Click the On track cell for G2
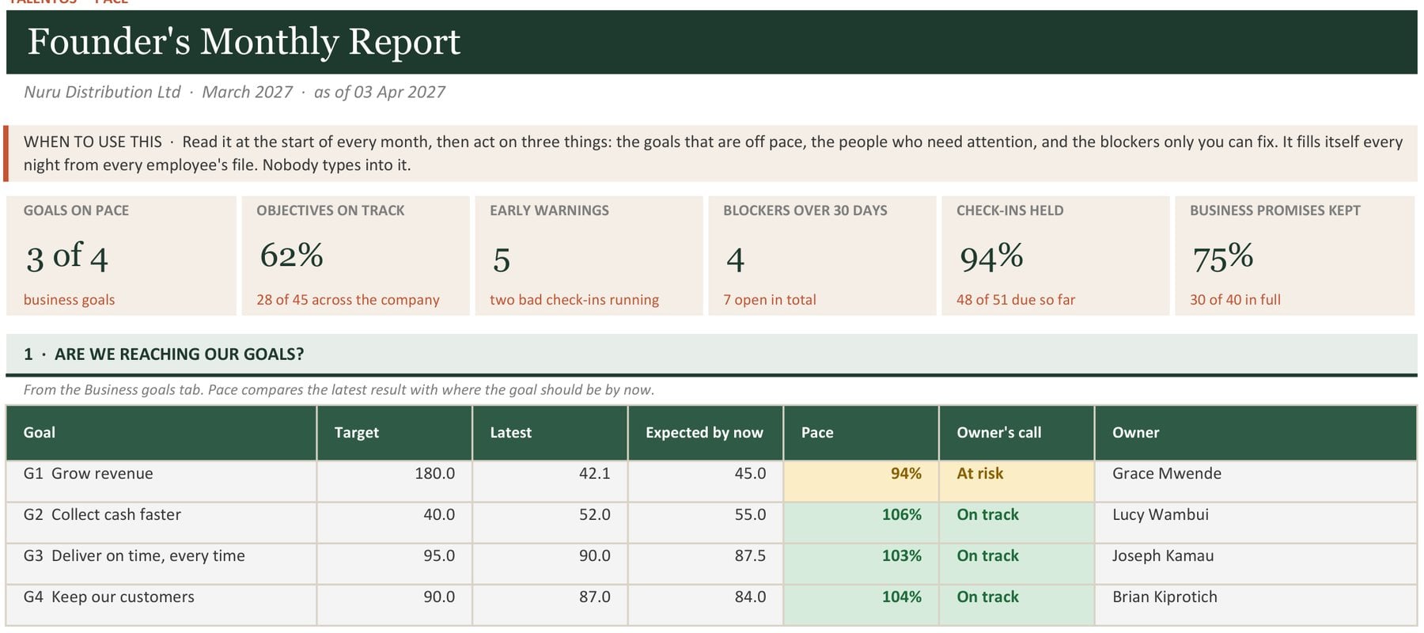 1017,522
